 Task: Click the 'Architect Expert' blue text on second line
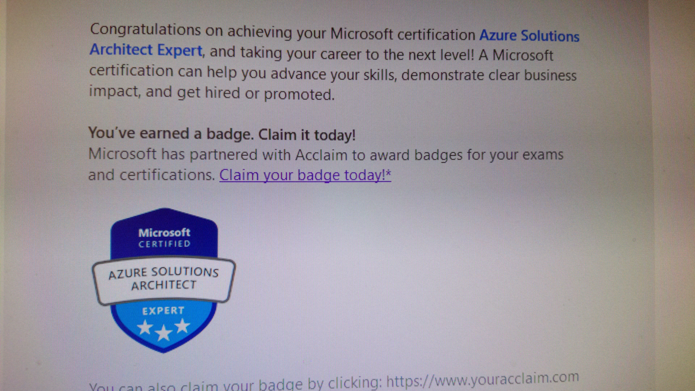[146, 50]
